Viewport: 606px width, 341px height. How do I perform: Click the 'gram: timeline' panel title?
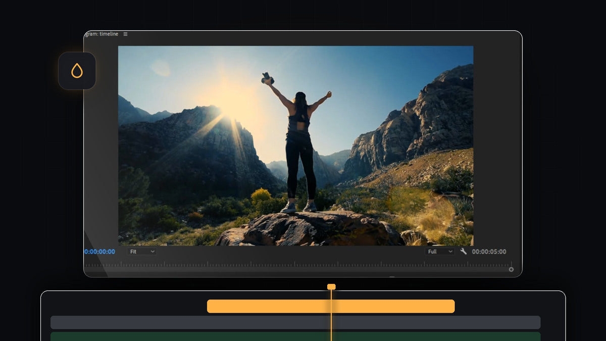coord(102,34)
